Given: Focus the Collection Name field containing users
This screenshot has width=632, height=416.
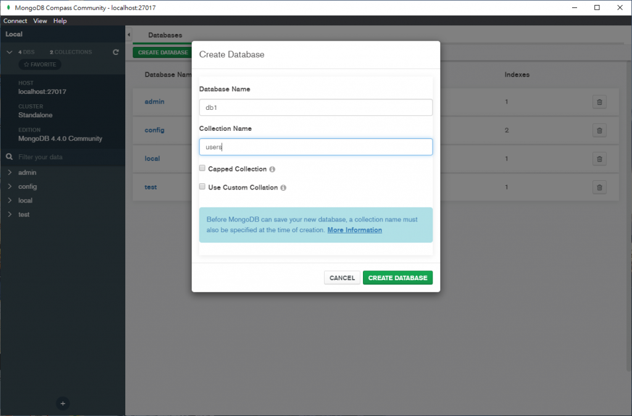Looking at the screenshot, I should pyautogui.click(x=315, y=147).
